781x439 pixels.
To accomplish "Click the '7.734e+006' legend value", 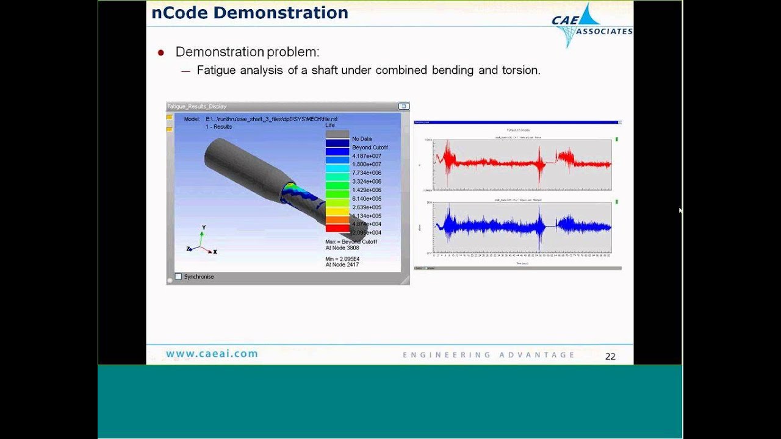I will click(367, 173).
